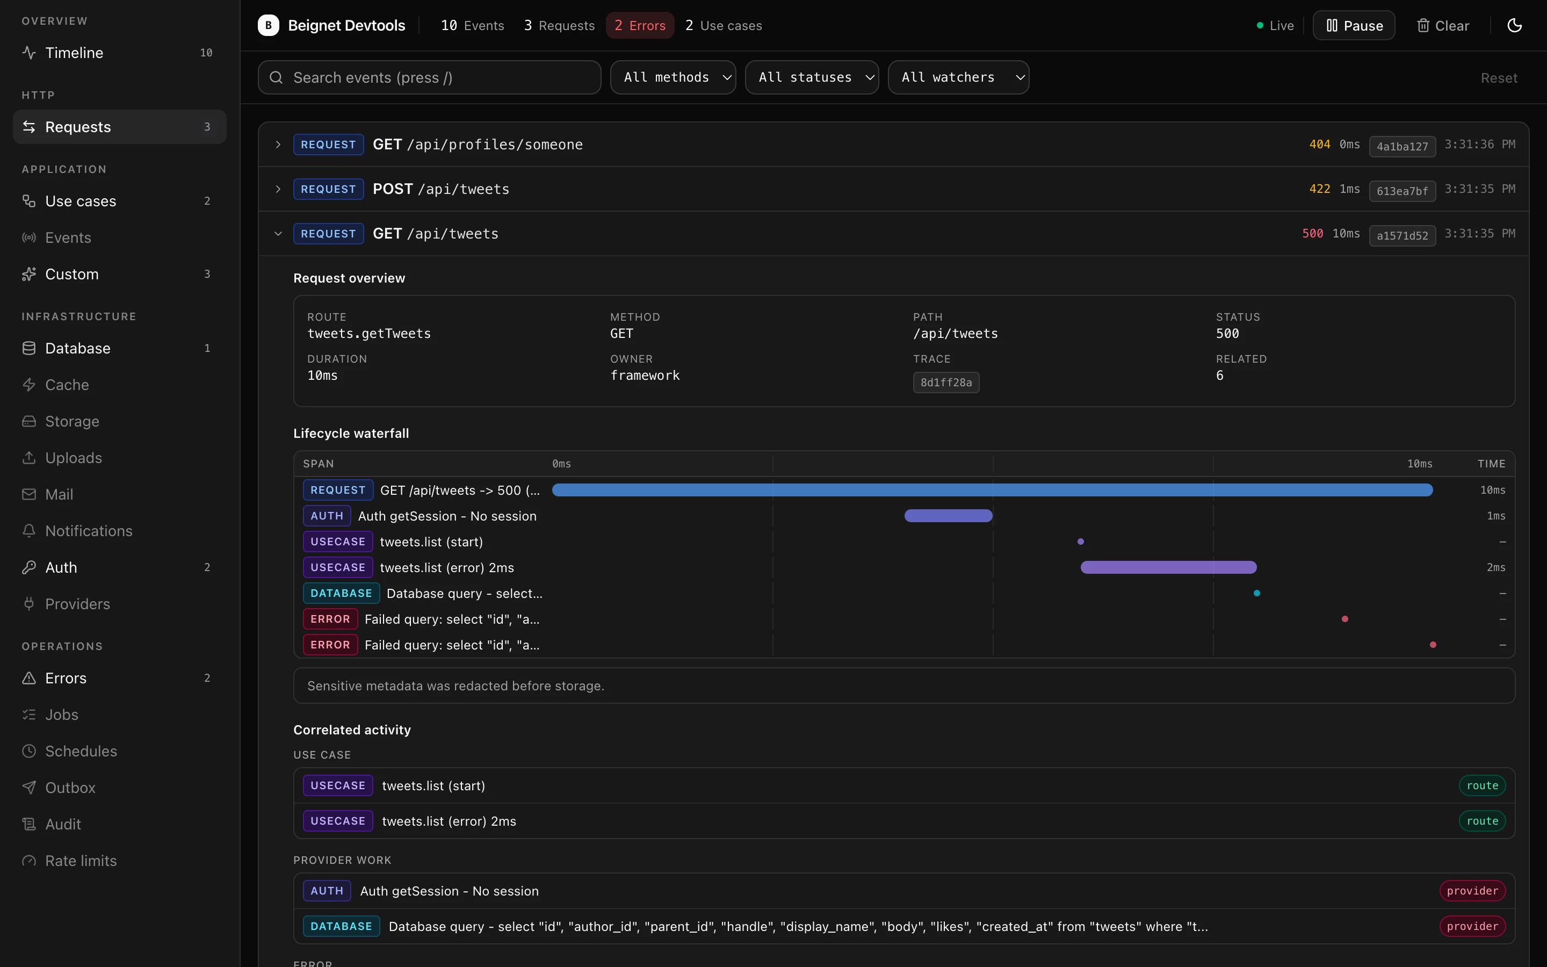1547x967 pixels.
Task: Focus the Search events input field
Action: click(430, 77)
